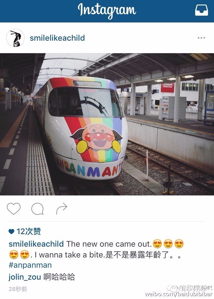The height and width of the screenshot is (299, 214).
Task: View the 12 likes list
Action: tap(29, 231)
